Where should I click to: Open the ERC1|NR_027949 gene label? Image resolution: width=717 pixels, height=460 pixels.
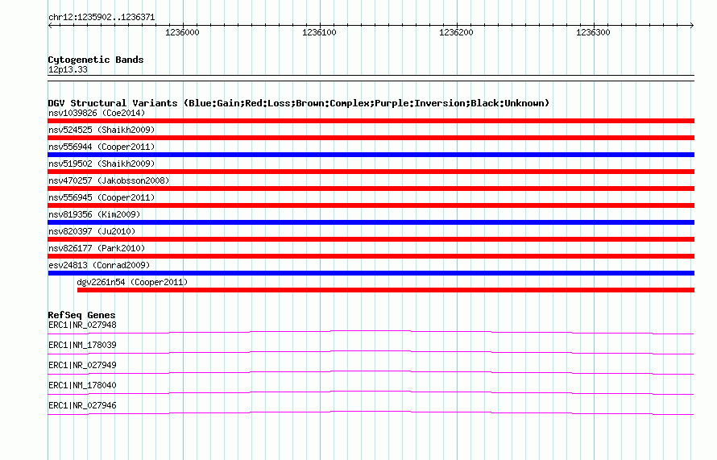(82, 366)
